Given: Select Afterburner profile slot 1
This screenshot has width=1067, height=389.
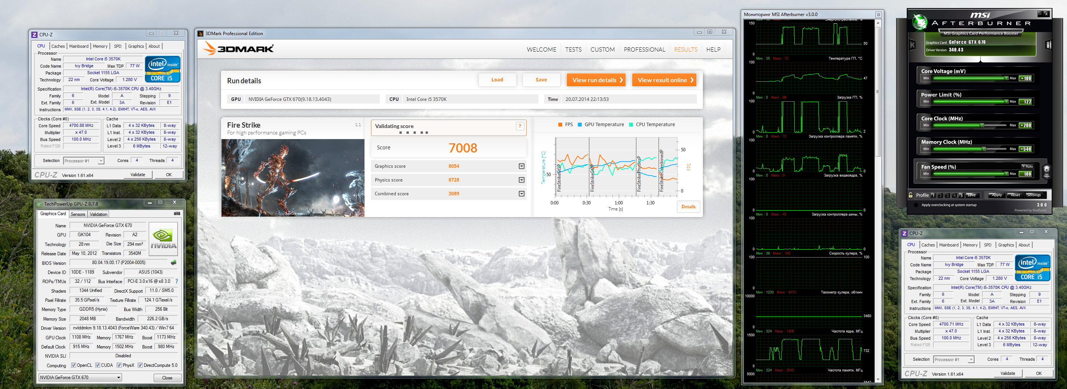Looking at the screenshot, I should click(933, 195).
